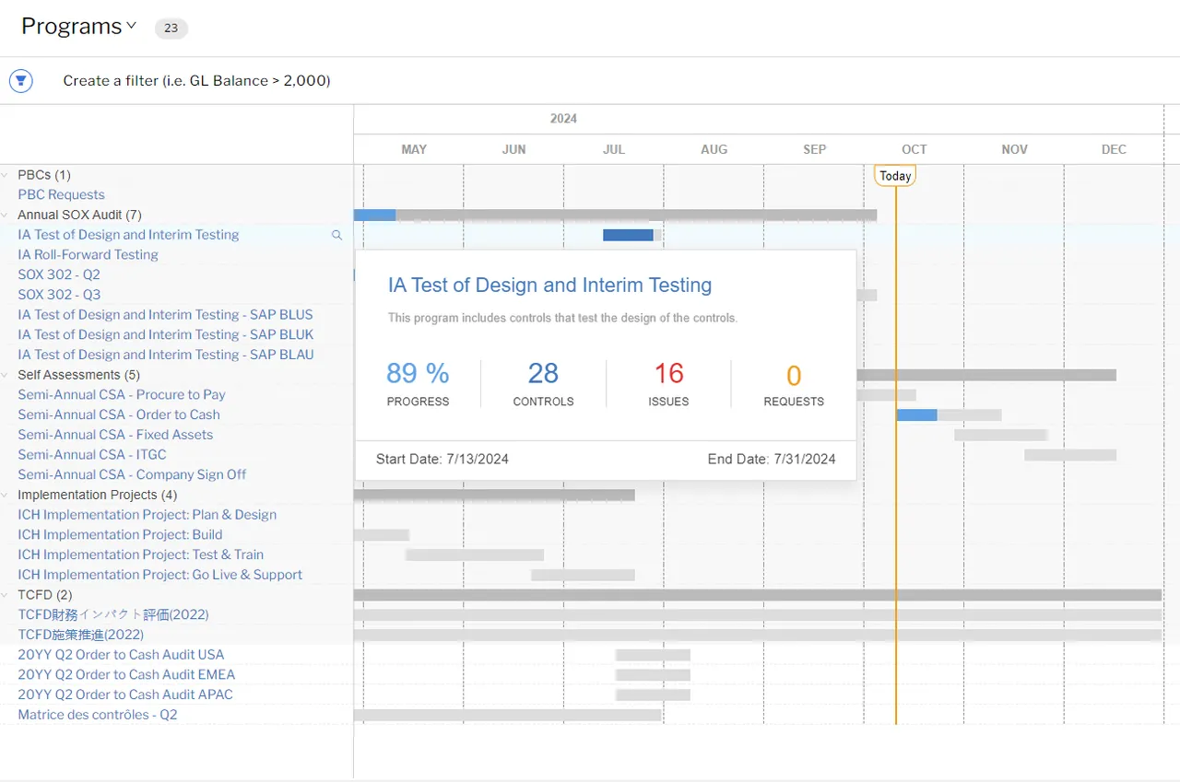The image size is (1180, 782).
Task: Open ICH Implementation Project: Plan & Design
Action: click(147, 515)
